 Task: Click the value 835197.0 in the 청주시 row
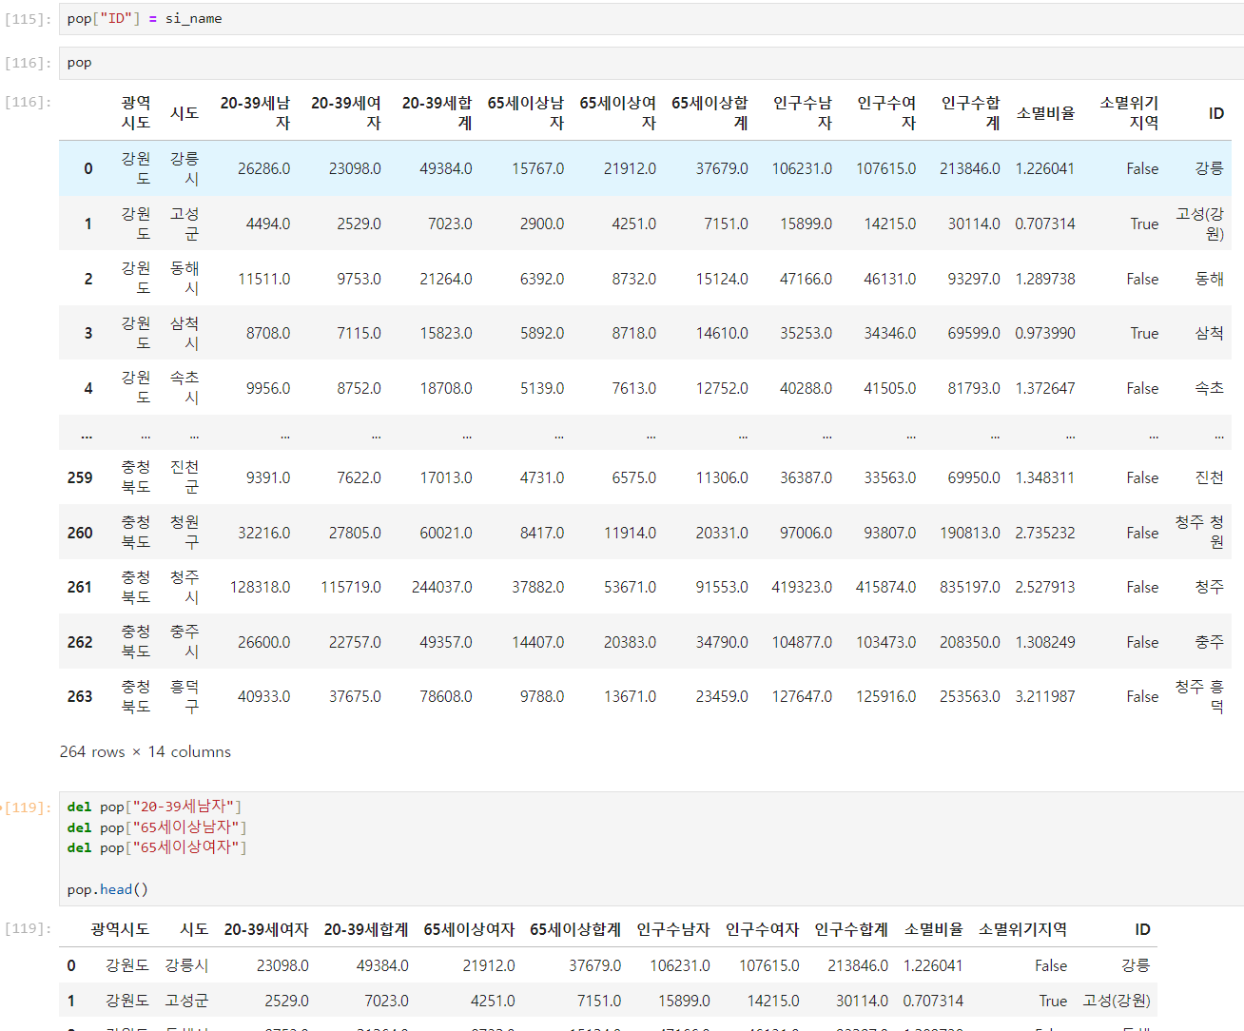click(x=970, y=587)
